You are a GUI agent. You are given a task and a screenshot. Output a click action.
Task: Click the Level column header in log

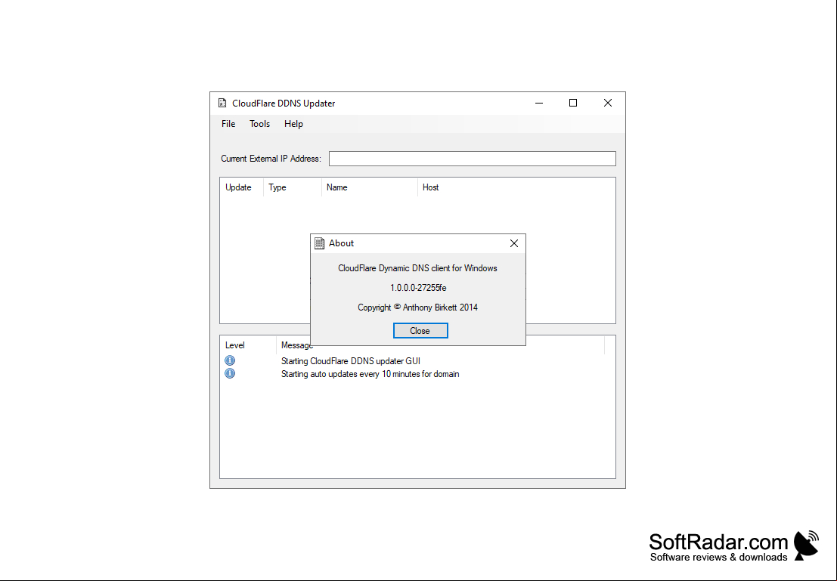[x=248, y=345]
